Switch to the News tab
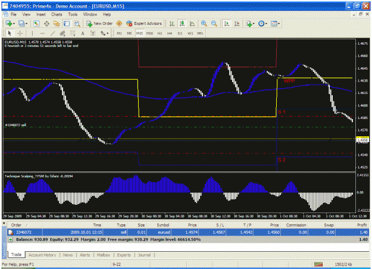Viewport: 372px width, 269px height. click(68, 255)
